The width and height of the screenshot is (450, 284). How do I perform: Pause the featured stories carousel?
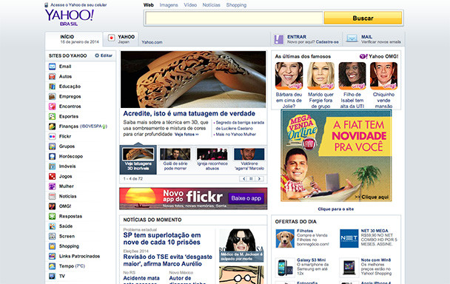click(x=251, y=179)
